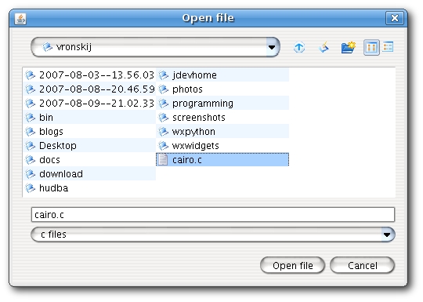423x302 pixels.
Task: Click folder icon beside photos
Action: (163, 89)
